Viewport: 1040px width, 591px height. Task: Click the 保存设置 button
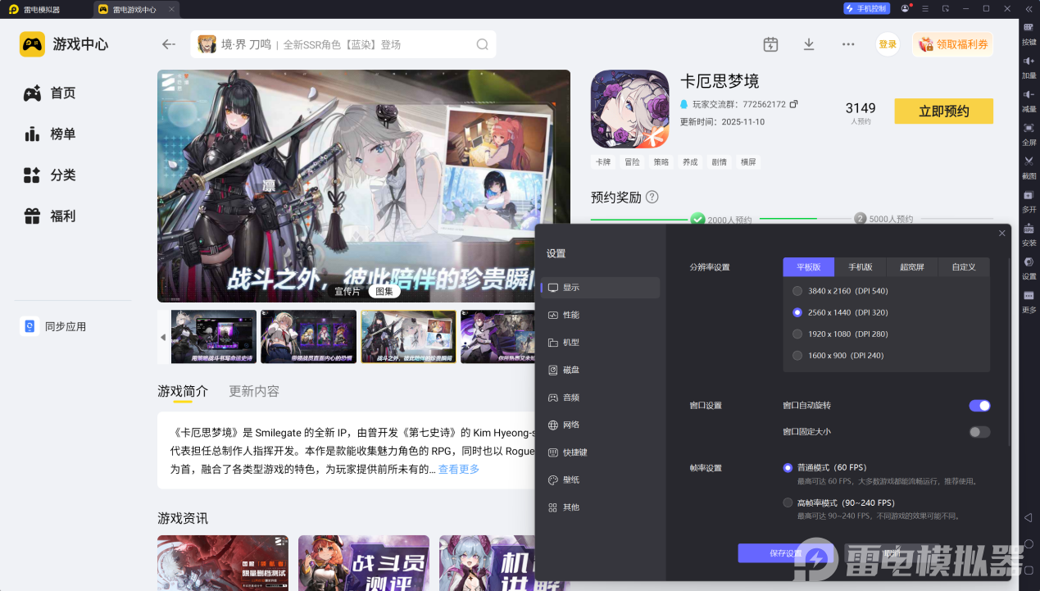[785, 553]
